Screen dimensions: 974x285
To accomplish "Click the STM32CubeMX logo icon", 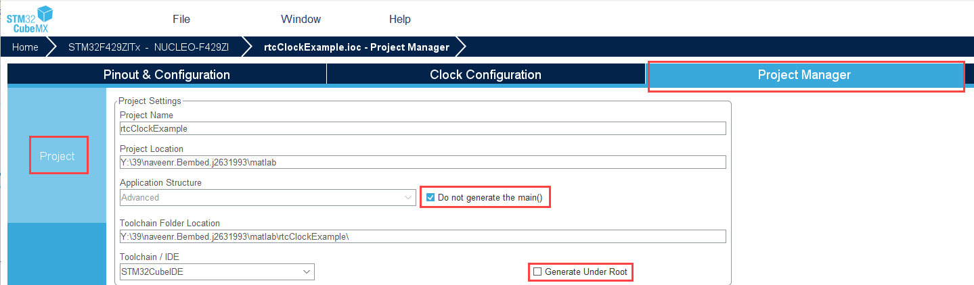I will pos(30,18).
